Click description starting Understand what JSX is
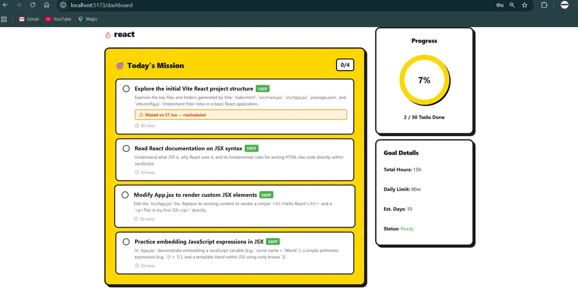Screen dimensions: 578x292 239,160
